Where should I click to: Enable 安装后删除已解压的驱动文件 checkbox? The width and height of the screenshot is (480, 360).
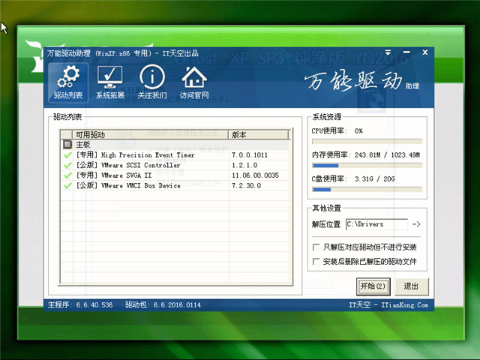316,262
